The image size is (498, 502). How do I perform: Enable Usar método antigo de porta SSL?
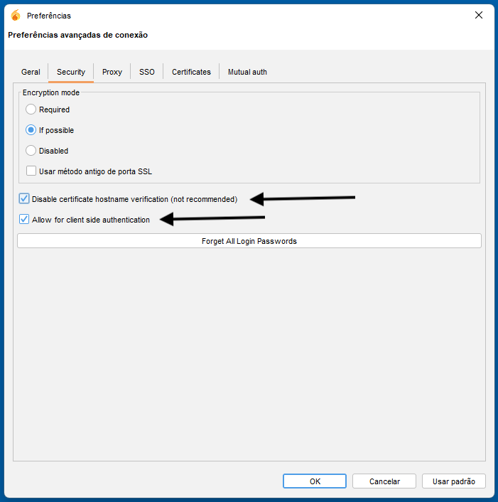pos(31,171)
